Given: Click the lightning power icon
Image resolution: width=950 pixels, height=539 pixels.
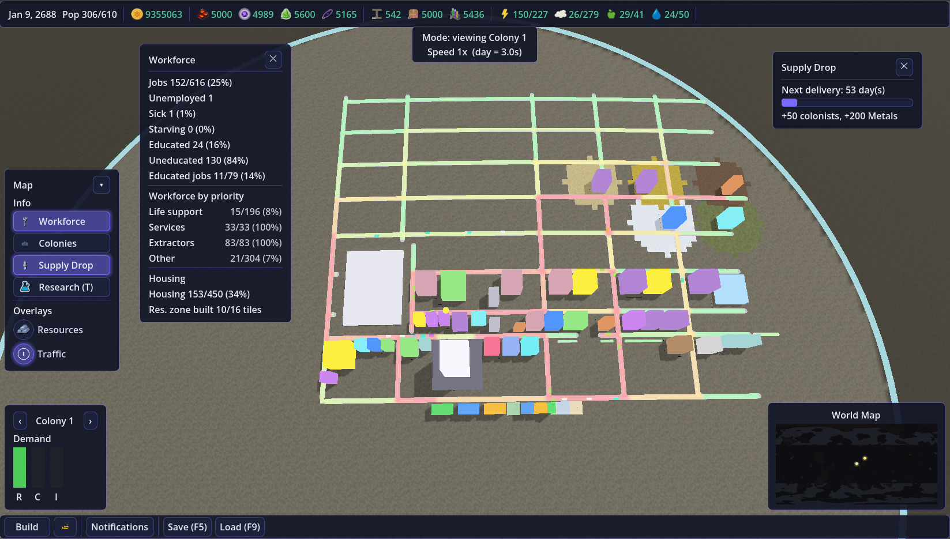Looking at the screenshot, I should click(x=505, y=14).
